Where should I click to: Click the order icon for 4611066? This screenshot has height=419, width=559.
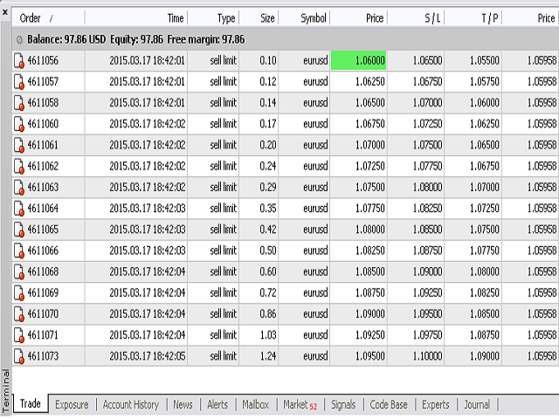click(19, 251)
